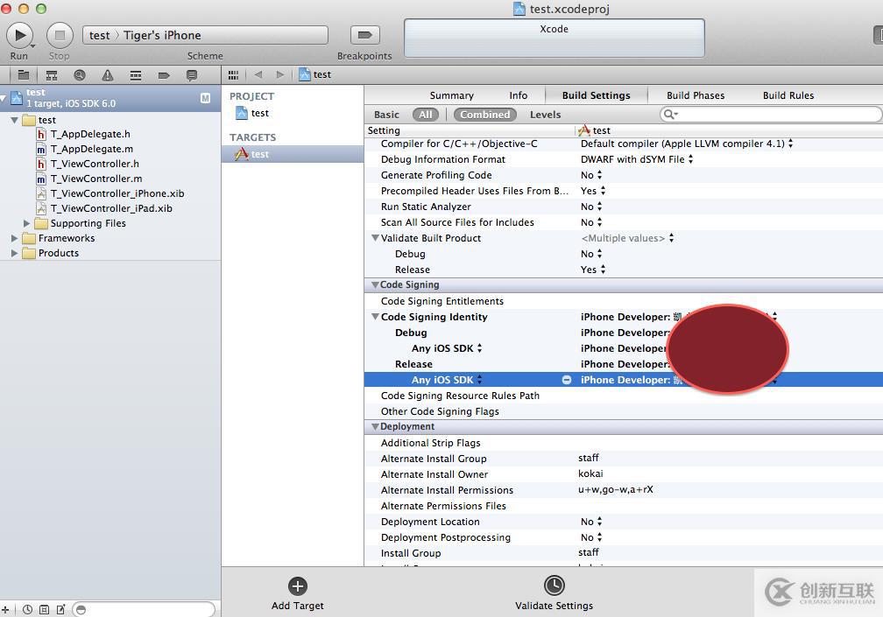Open T_ViewController_iPad.xib file
Screen dimensions: 883x617
[111, 208]
